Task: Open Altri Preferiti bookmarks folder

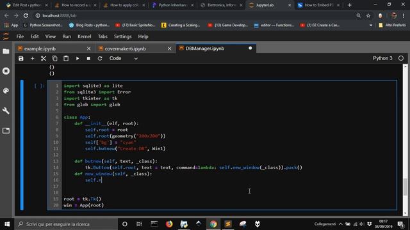Action: click(x=392, y=26)
